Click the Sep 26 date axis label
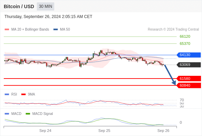 pyautogui.click(x=163, y=131)
